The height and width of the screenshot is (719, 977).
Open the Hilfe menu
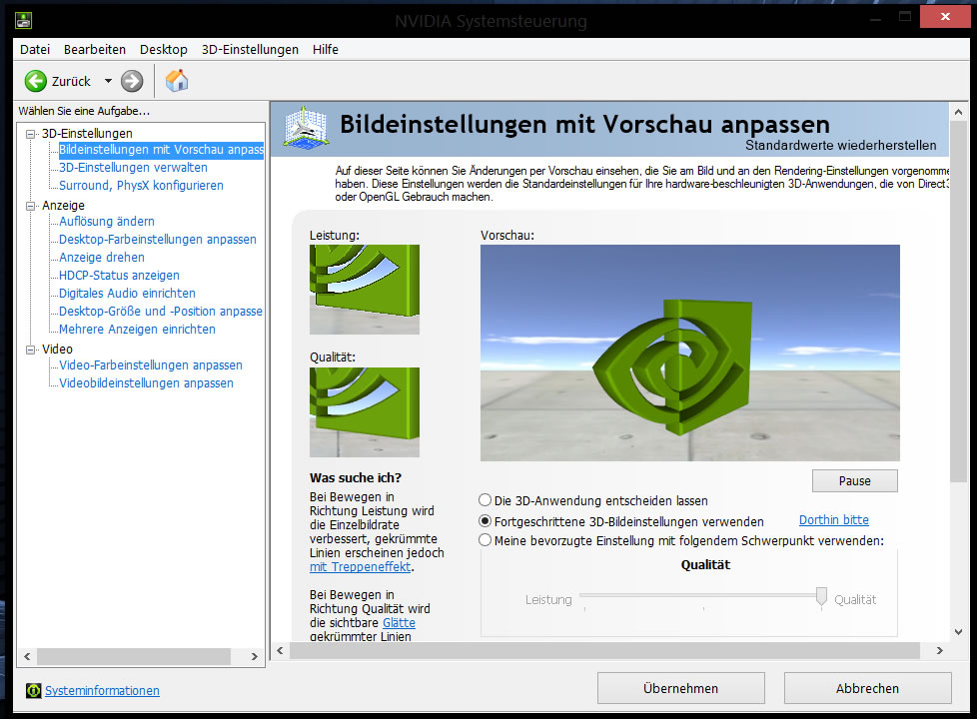coord(326,49)
